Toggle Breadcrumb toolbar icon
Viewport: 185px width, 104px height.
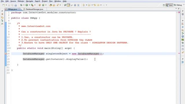[65, 5]
